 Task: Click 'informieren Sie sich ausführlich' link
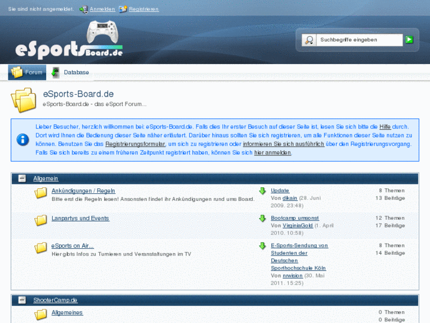coord(283,144)
